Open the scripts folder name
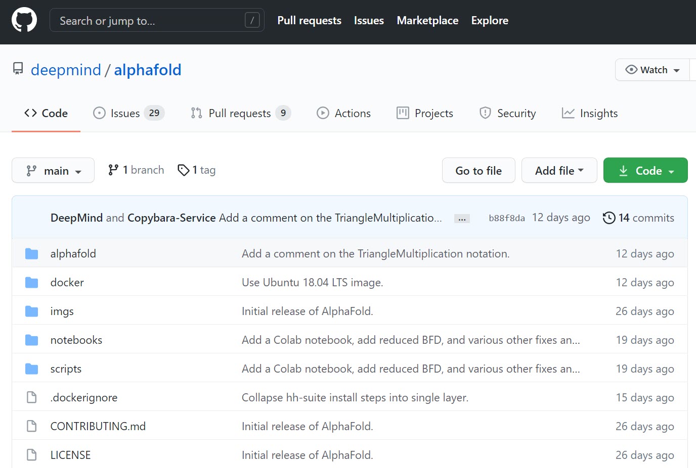This screenshot has width=696, height=468. point(66,369)
